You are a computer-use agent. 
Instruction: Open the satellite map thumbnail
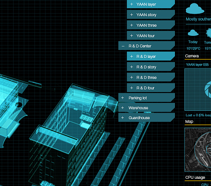click(198, 150)
